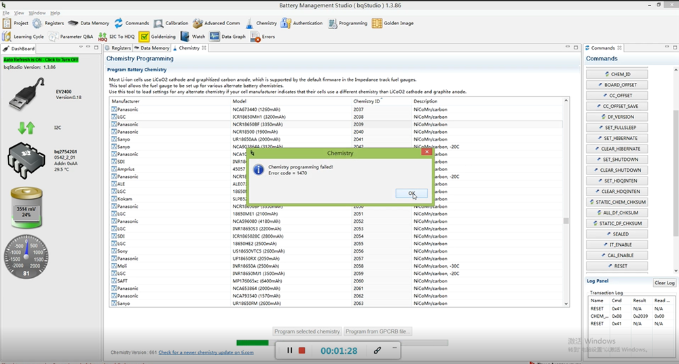Open Parameter Q&A tool
679x364 pixels.
click(71, 37)
